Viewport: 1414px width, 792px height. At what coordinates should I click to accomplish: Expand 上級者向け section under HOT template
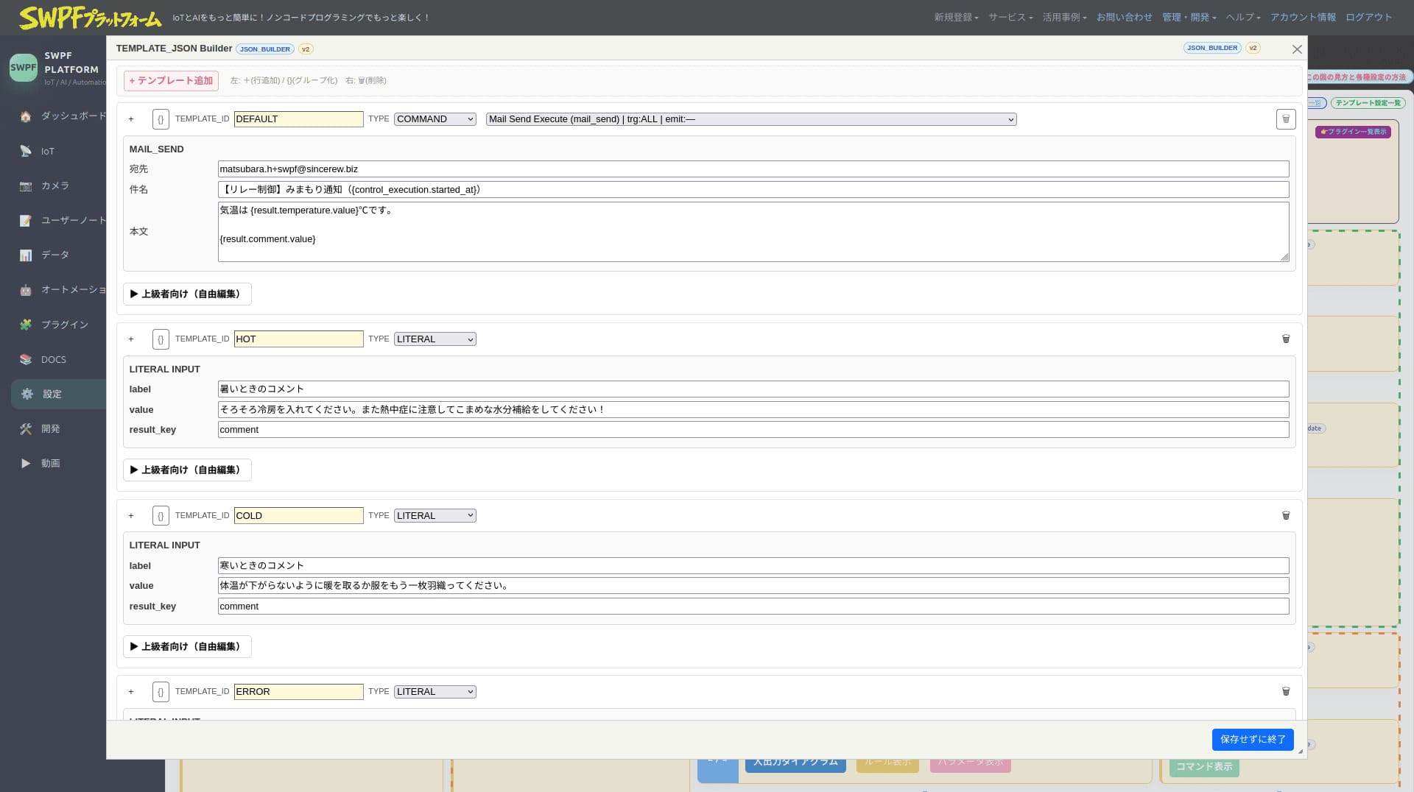pyautogui.click(x=187, y=470)
